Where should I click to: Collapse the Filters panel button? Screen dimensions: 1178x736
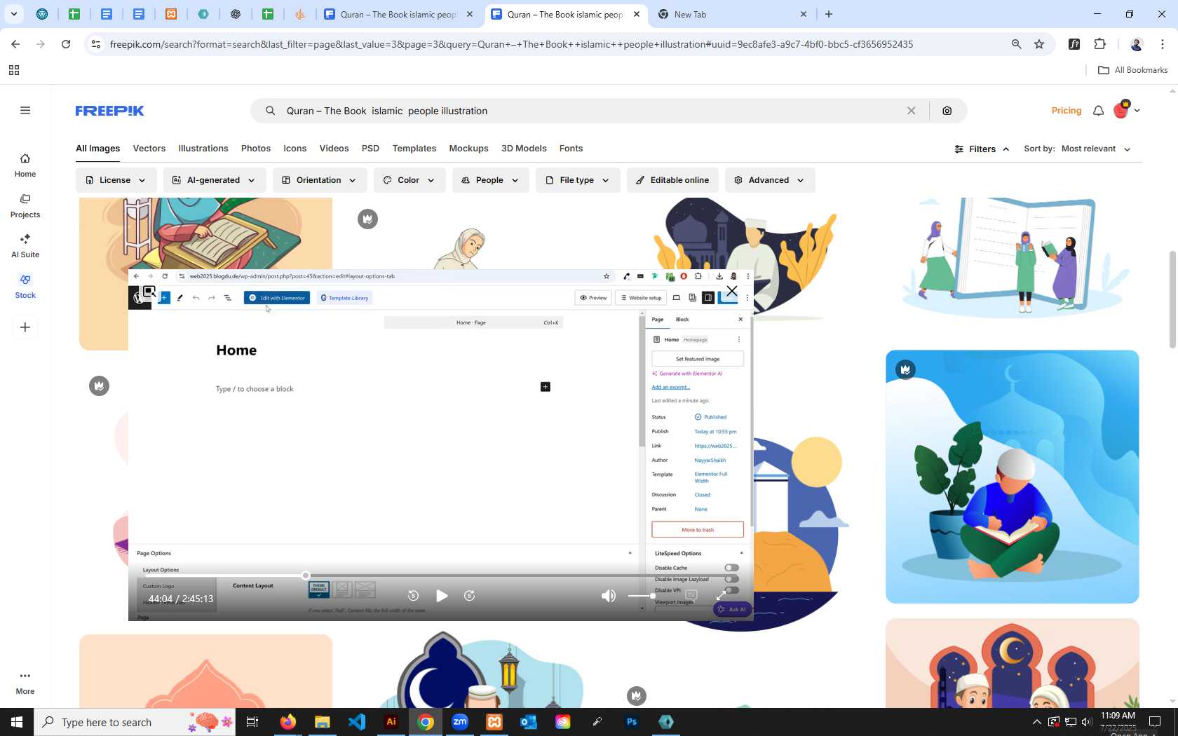(x=982, y=149)
